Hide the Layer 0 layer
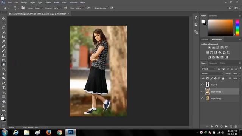Viewport: 242px width, 136px height. point(202,85)
